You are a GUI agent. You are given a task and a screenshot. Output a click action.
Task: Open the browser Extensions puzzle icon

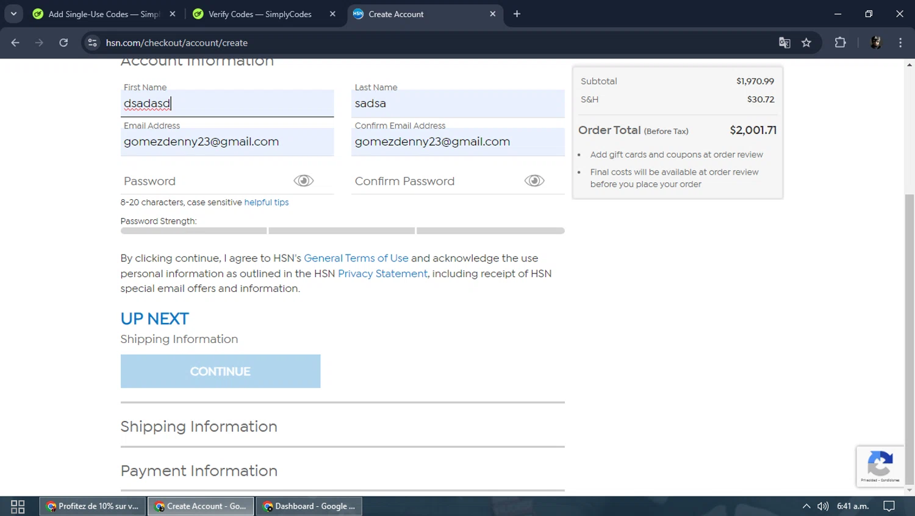pos(840,43)
